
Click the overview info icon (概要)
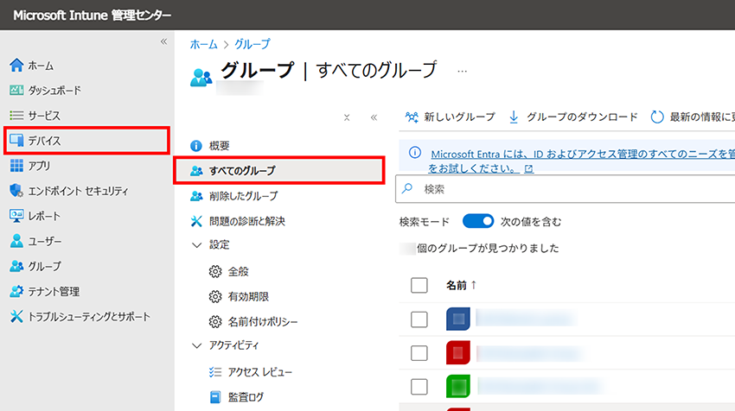click(x=196, y=146)
